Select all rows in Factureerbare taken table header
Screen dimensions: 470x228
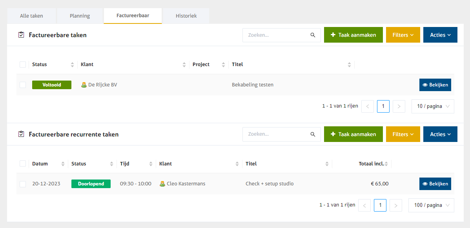point(23,65)
